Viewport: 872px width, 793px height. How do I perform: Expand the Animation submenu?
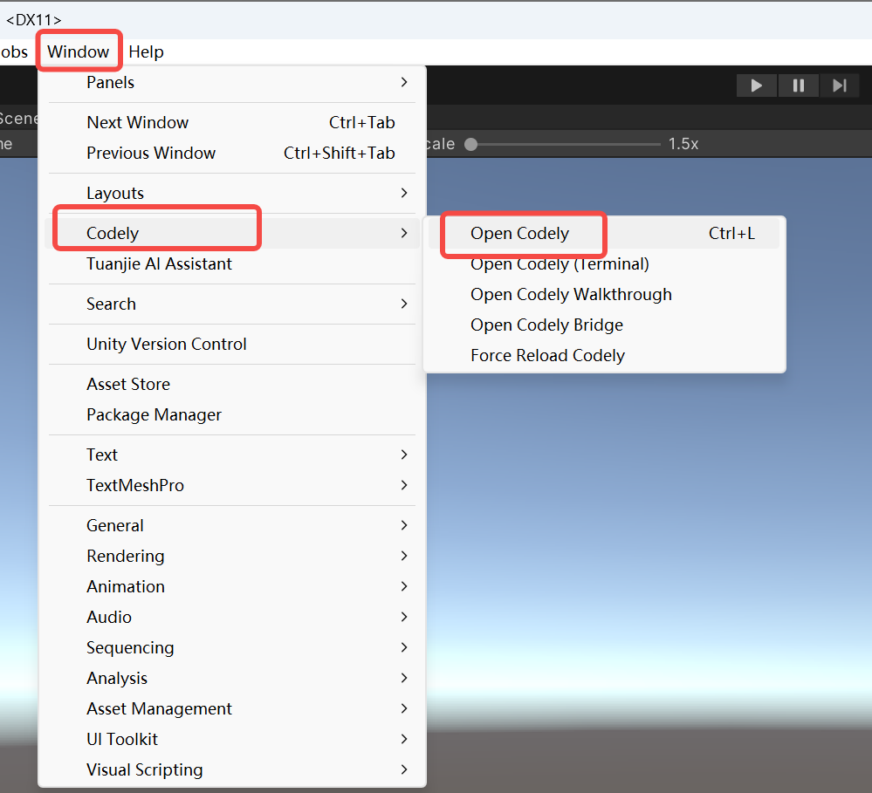click(232, 586)
